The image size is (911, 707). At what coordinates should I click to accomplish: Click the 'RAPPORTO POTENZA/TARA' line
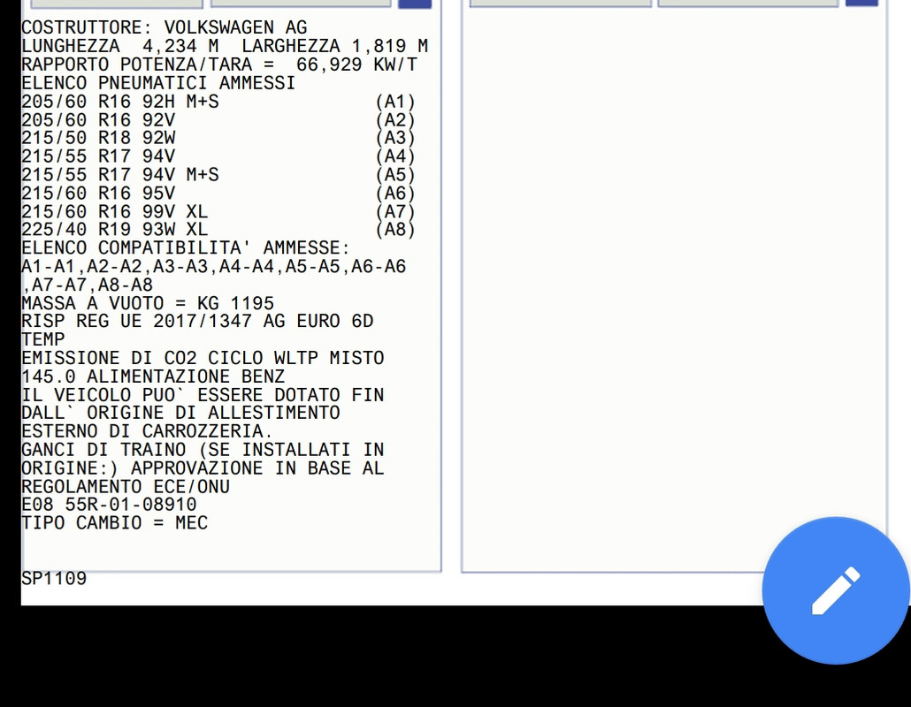click(x=219, y=65)
